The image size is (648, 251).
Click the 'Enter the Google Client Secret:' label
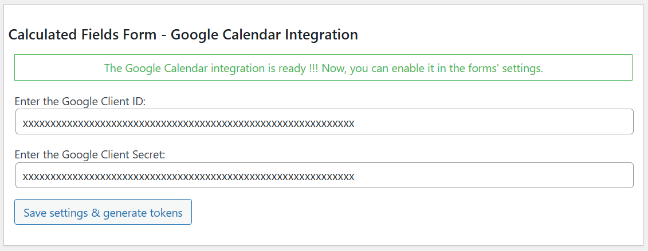(90, 155)
